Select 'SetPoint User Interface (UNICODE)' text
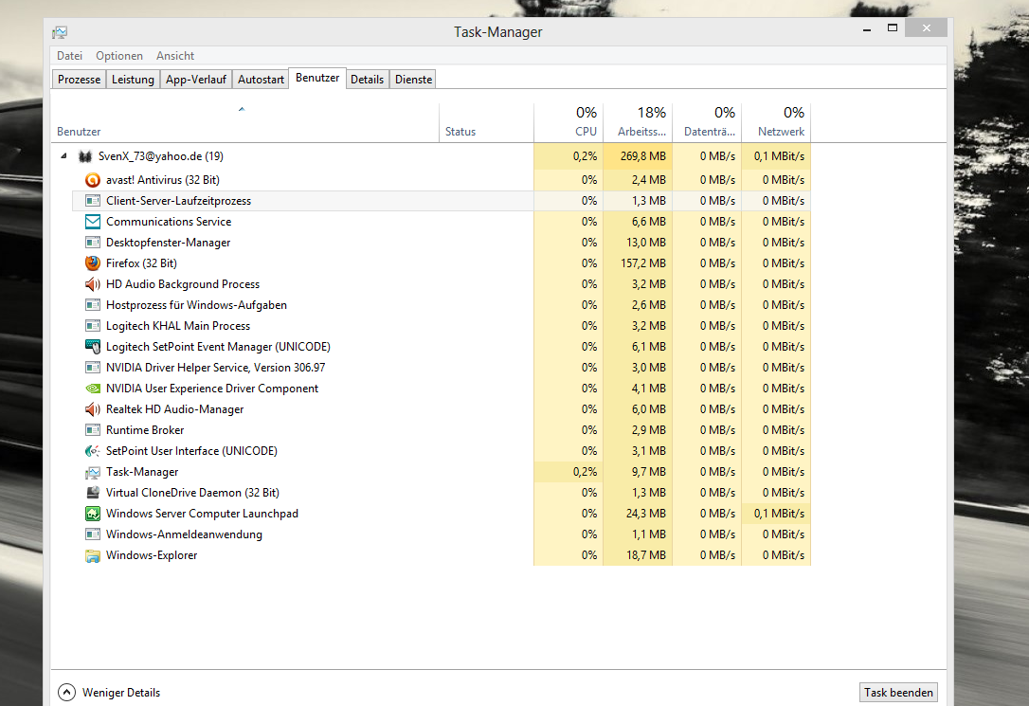This screenshot has width=1029, height=706. point(191,451)
